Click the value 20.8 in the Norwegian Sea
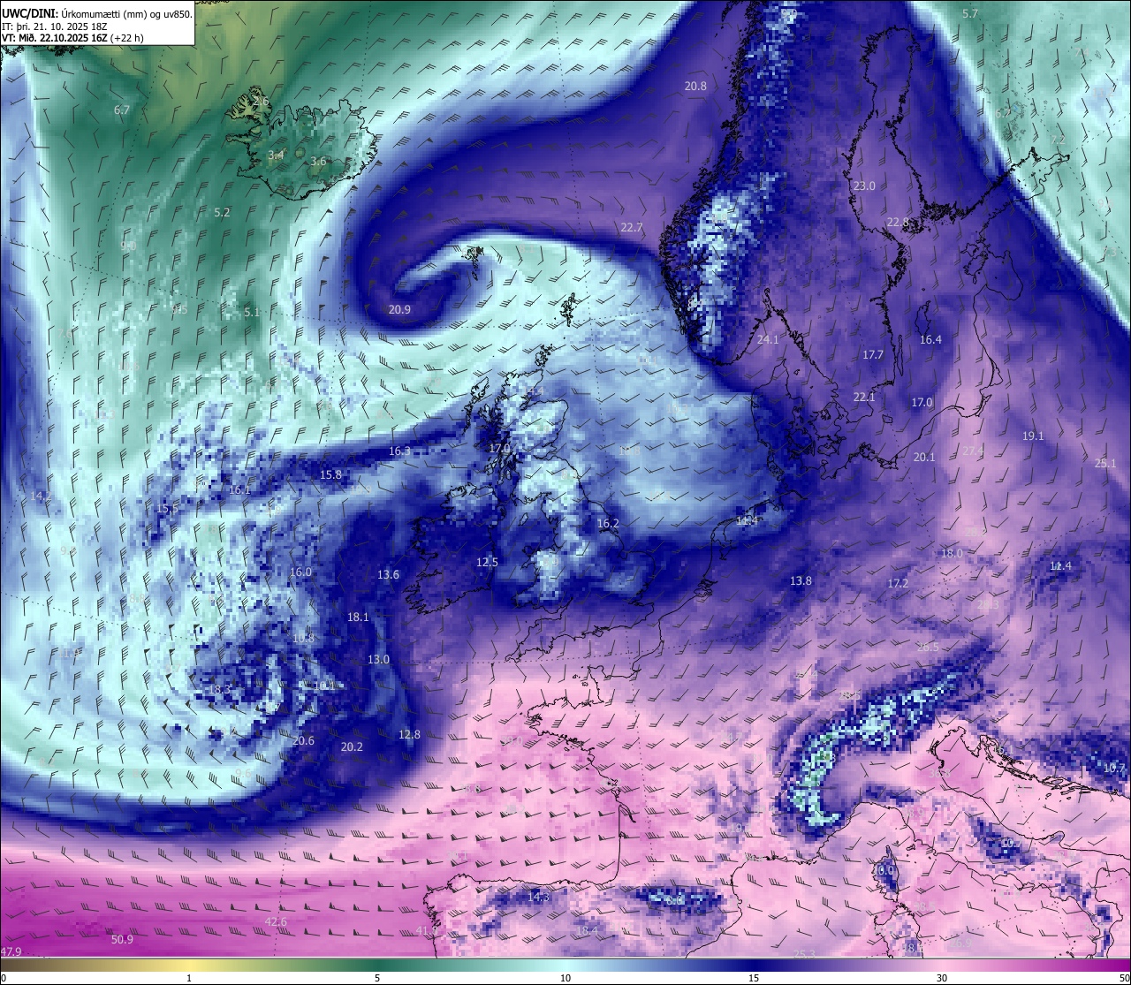1131x985 pixels. click(695, 87)
